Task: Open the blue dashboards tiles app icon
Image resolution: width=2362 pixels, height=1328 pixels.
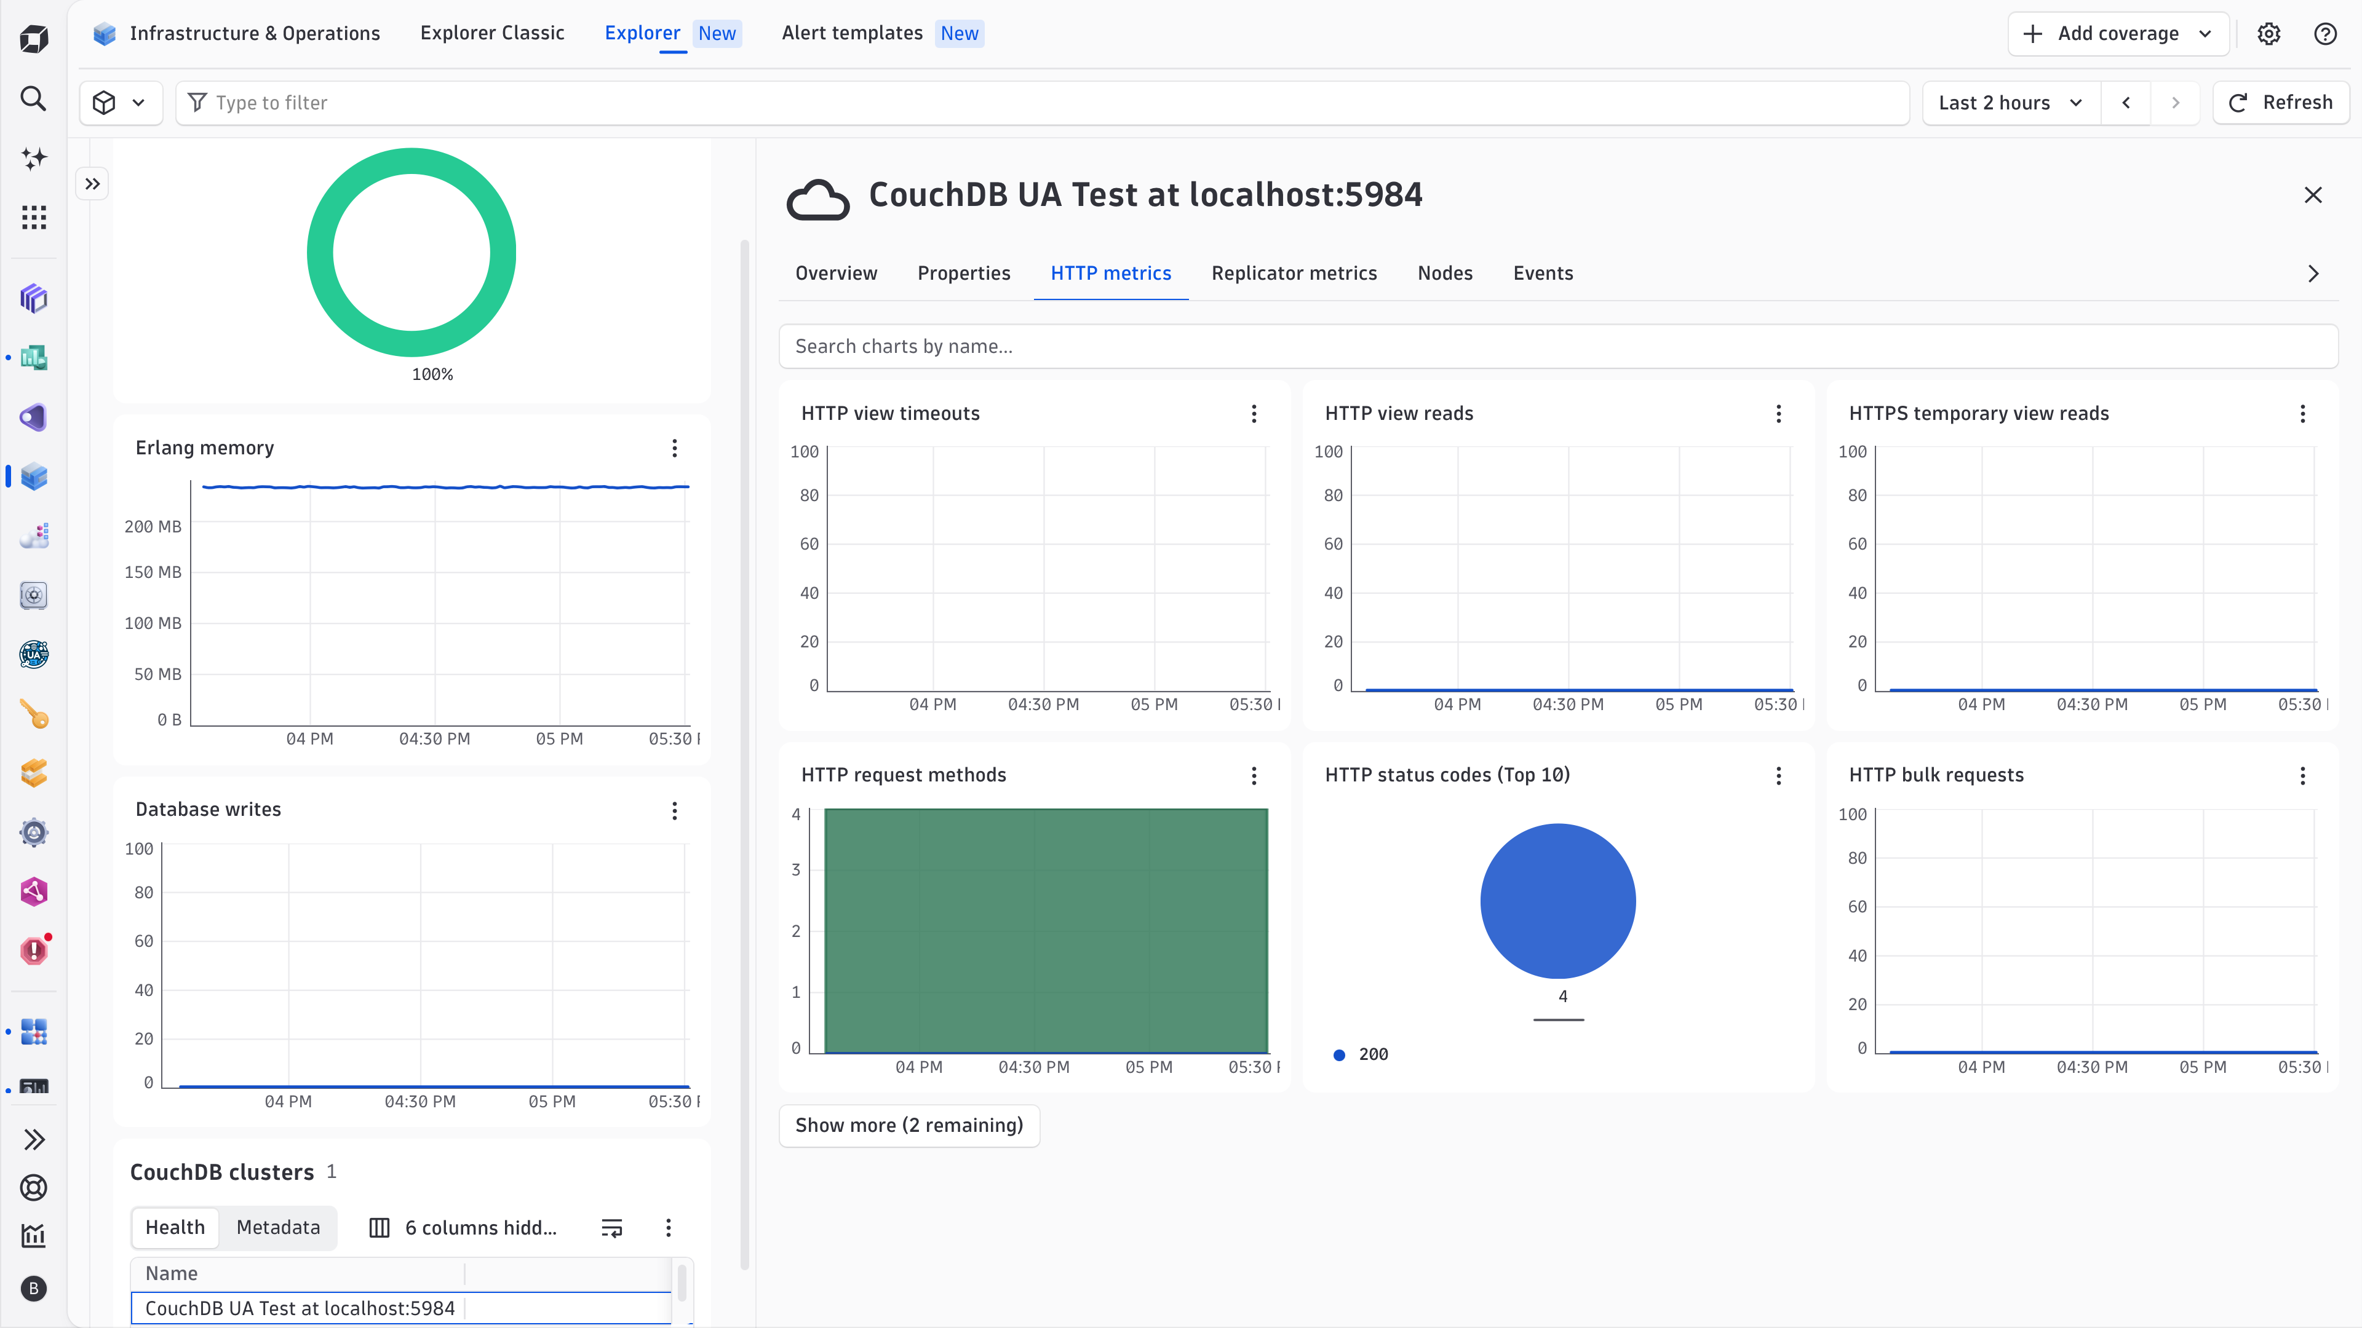Action: [34, 1032]
